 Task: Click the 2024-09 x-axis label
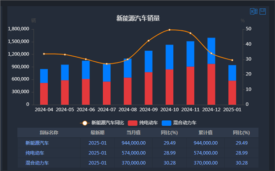(x=148, y=110)
